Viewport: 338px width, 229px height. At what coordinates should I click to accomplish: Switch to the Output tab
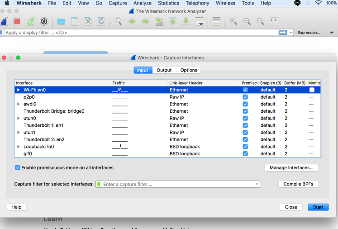pyautogui.click(x=164, y=70)
